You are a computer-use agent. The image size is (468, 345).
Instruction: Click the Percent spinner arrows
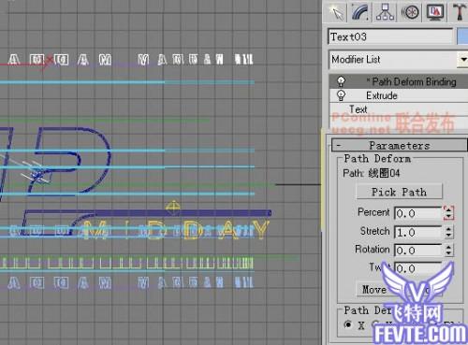coord(448,213)
